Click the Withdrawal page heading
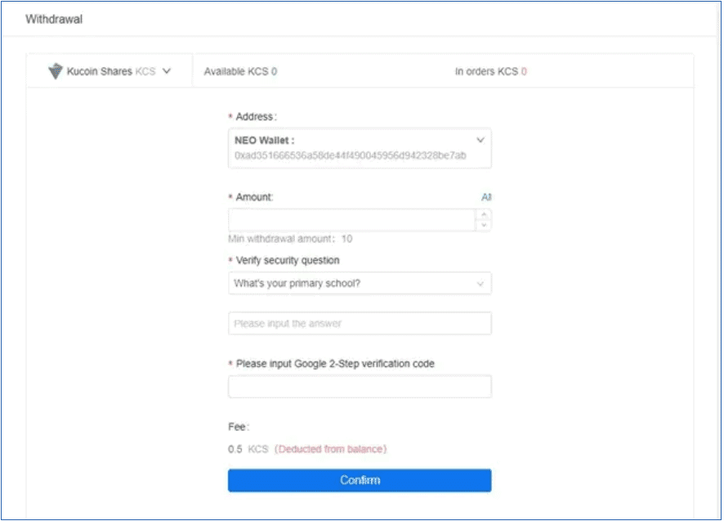724x521 pixels. coord(54,19)
